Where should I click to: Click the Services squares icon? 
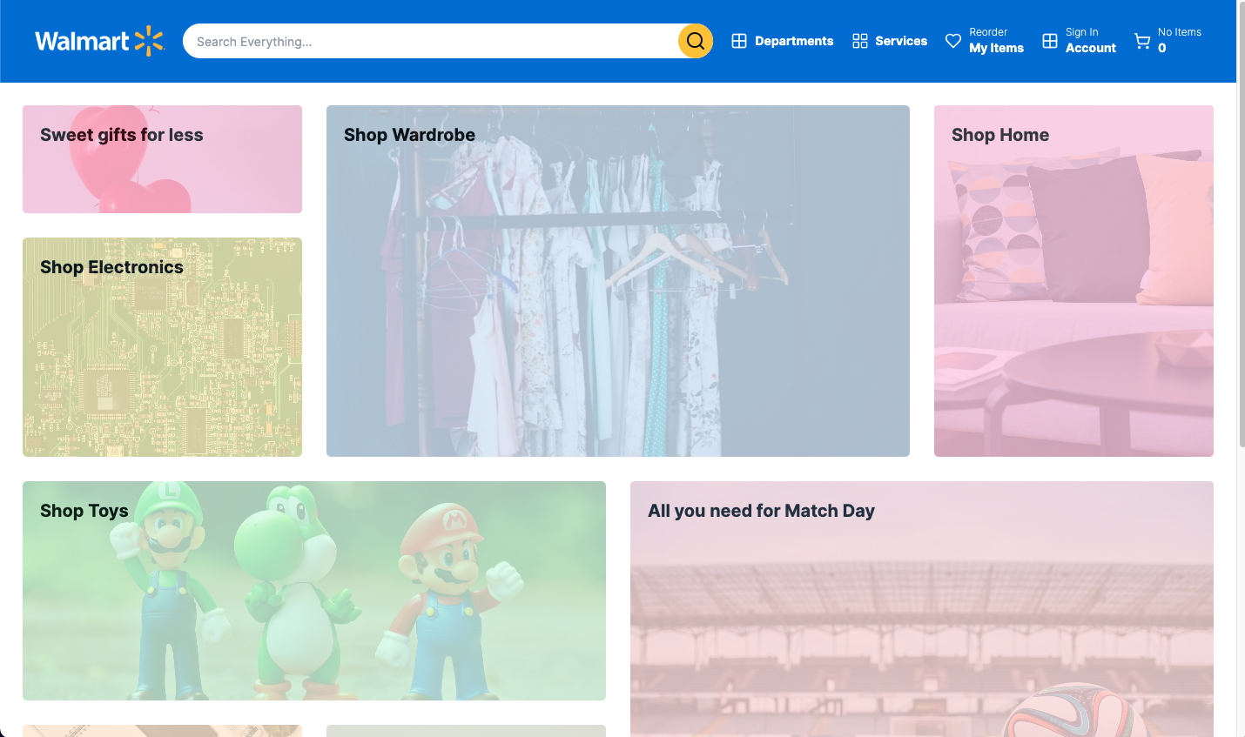[860, 41]
